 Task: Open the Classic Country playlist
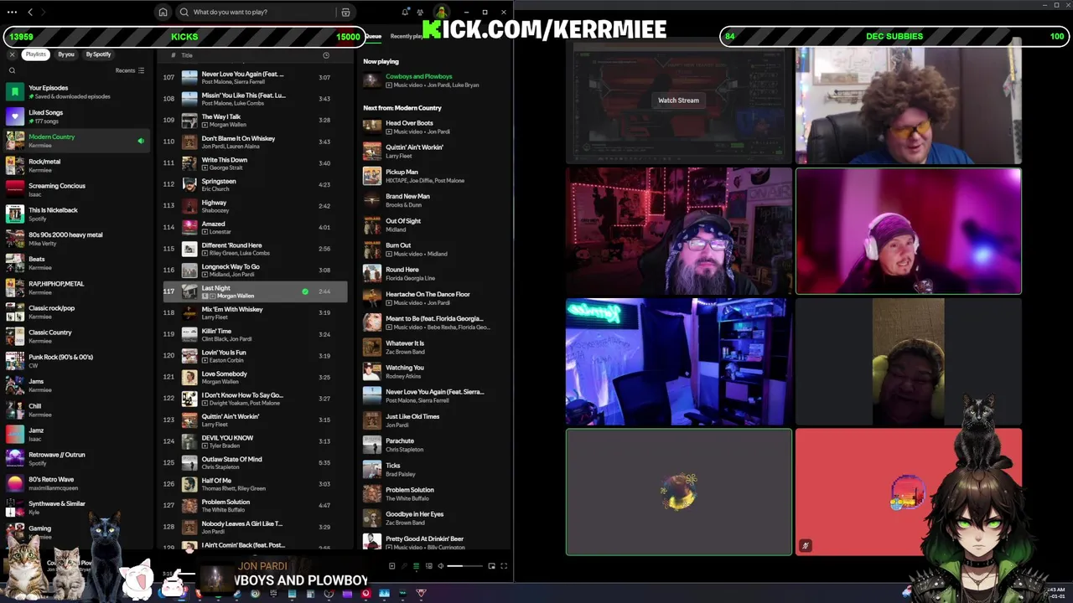pos(77,336)
